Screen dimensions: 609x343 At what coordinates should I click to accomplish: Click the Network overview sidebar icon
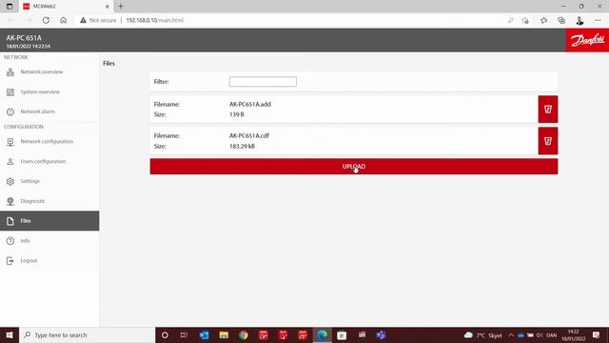[10, 72]
